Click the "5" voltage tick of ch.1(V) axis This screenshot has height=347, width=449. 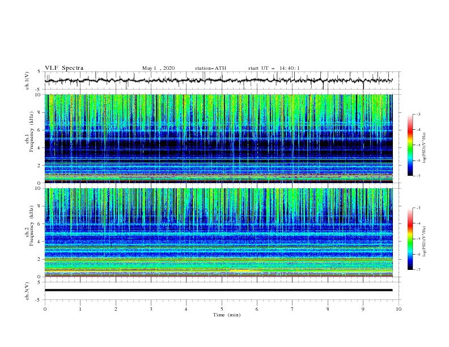(x=39, y=71)
